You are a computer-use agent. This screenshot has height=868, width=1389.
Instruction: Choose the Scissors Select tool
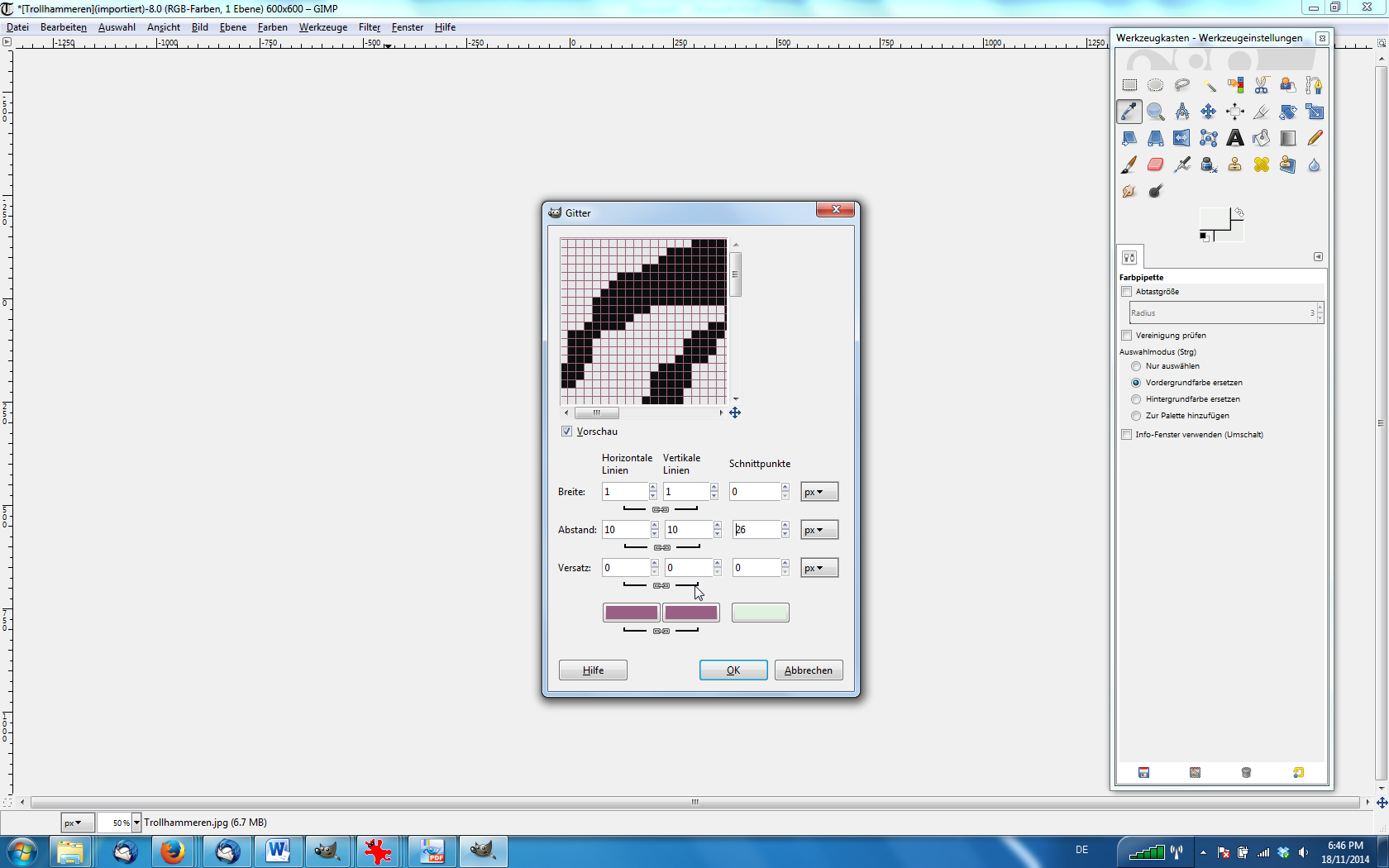pos(1262,85)
